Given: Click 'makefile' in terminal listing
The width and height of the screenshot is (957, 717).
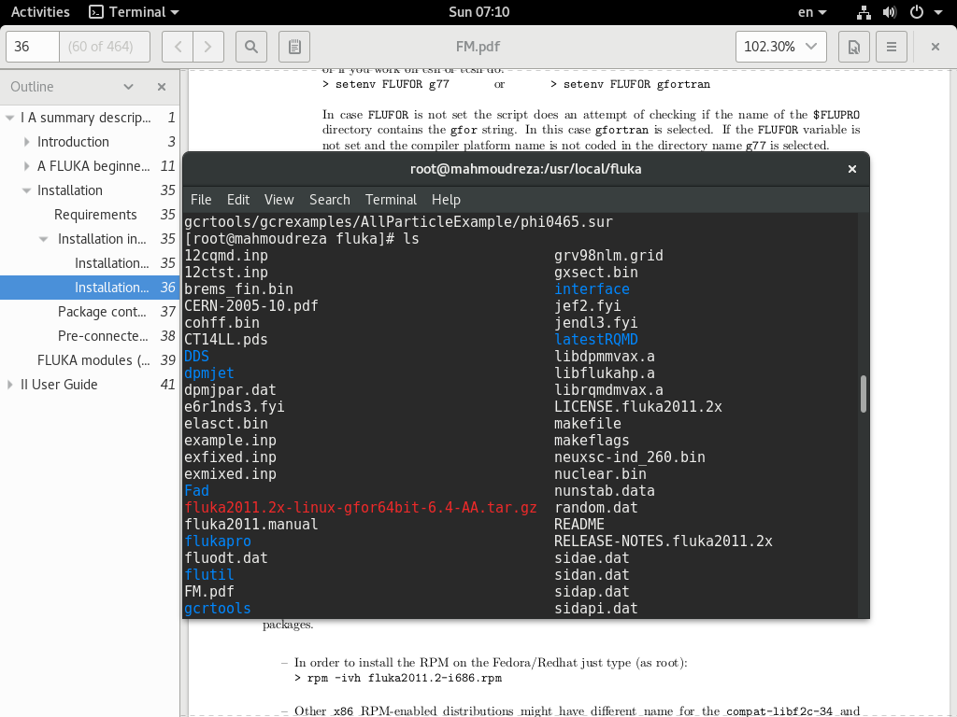Looking at the screenshot, I should [x=587, y=424].
